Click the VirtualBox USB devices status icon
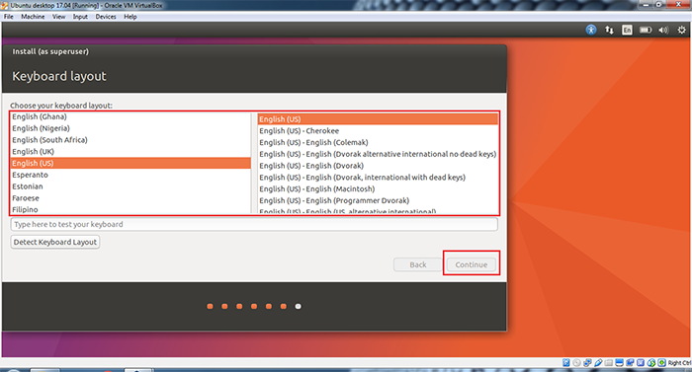The width and height of the screenshot is (692, 372). click(x=598, y=363)
